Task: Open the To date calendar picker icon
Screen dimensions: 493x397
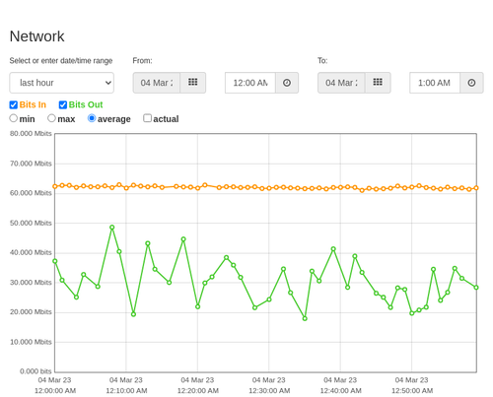Action: coord(378,83)
